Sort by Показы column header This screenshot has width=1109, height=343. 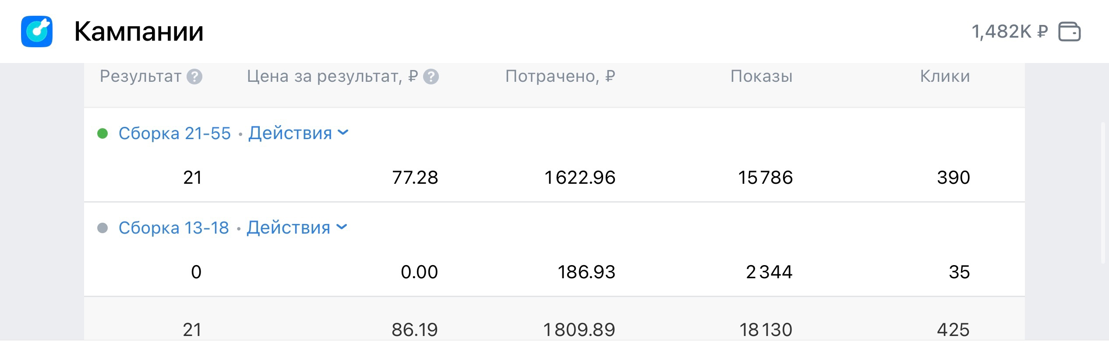761,77
